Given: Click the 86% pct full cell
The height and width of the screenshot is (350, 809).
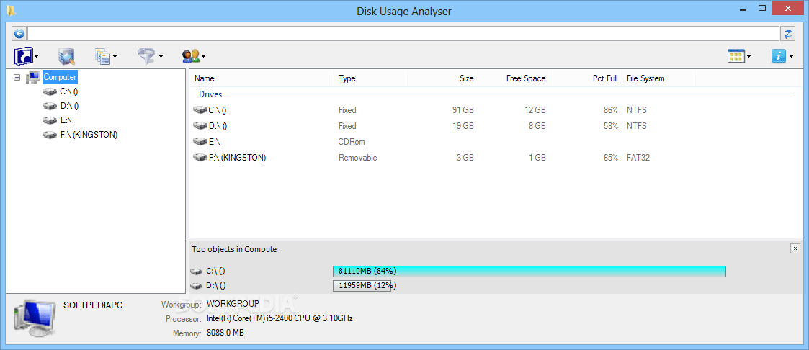Looking at the screenshot, I should (610, 109).
